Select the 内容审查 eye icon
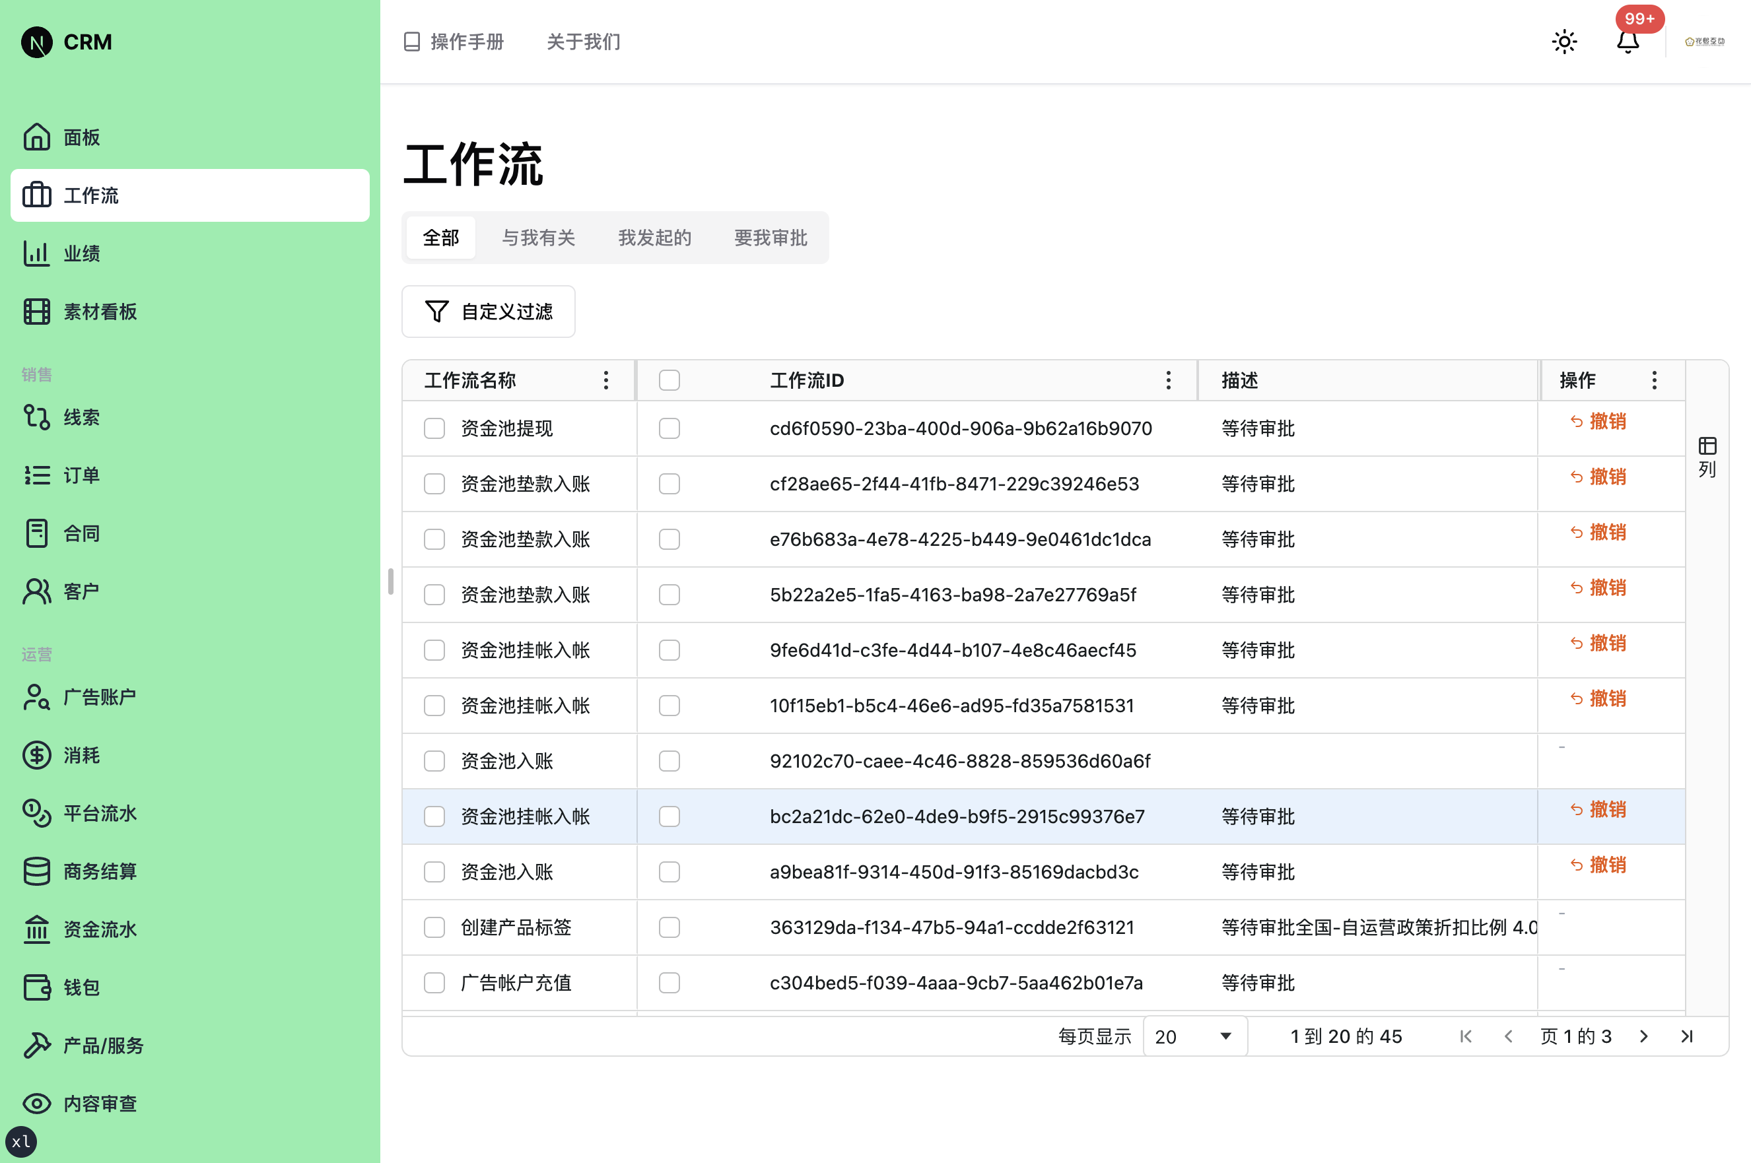Screen dimensions: 1751x1163 pos(36,1103)
